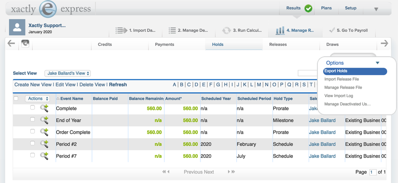Go to previous page single-arrow icon

coord(168,172)
